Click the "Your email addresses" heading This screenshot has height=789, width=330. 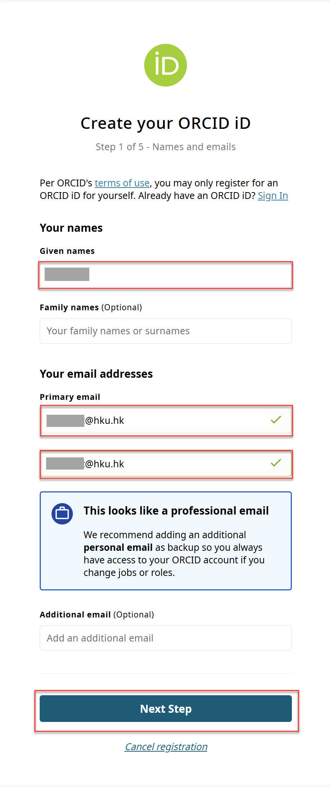(x=96, y=374)
